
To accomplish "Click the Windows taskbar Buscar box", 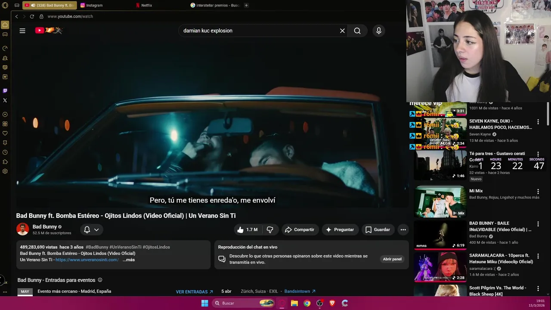I will click(x=244, y=303).
